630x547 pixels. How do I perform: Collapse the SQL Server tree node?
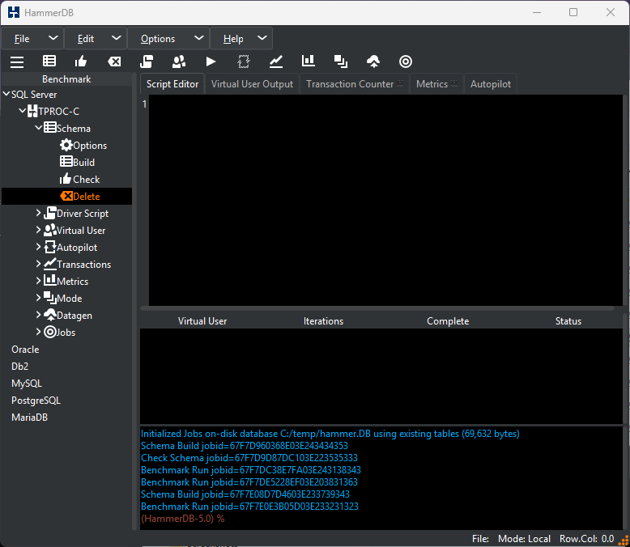pos(6,94)
